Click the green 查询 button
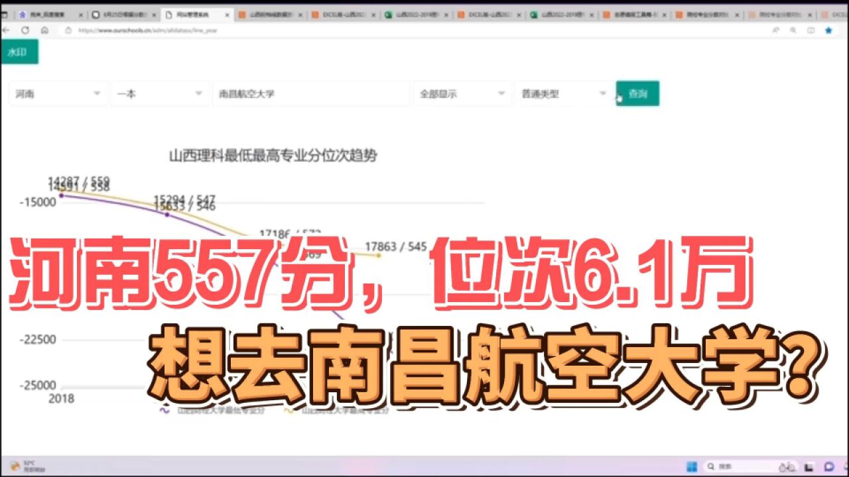The image size is (849, 477). click(637, 93)
